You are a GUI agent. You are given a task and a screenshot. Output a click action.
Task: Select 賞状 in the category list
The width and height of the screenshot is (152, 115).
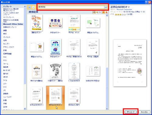[x=5, y=34]
